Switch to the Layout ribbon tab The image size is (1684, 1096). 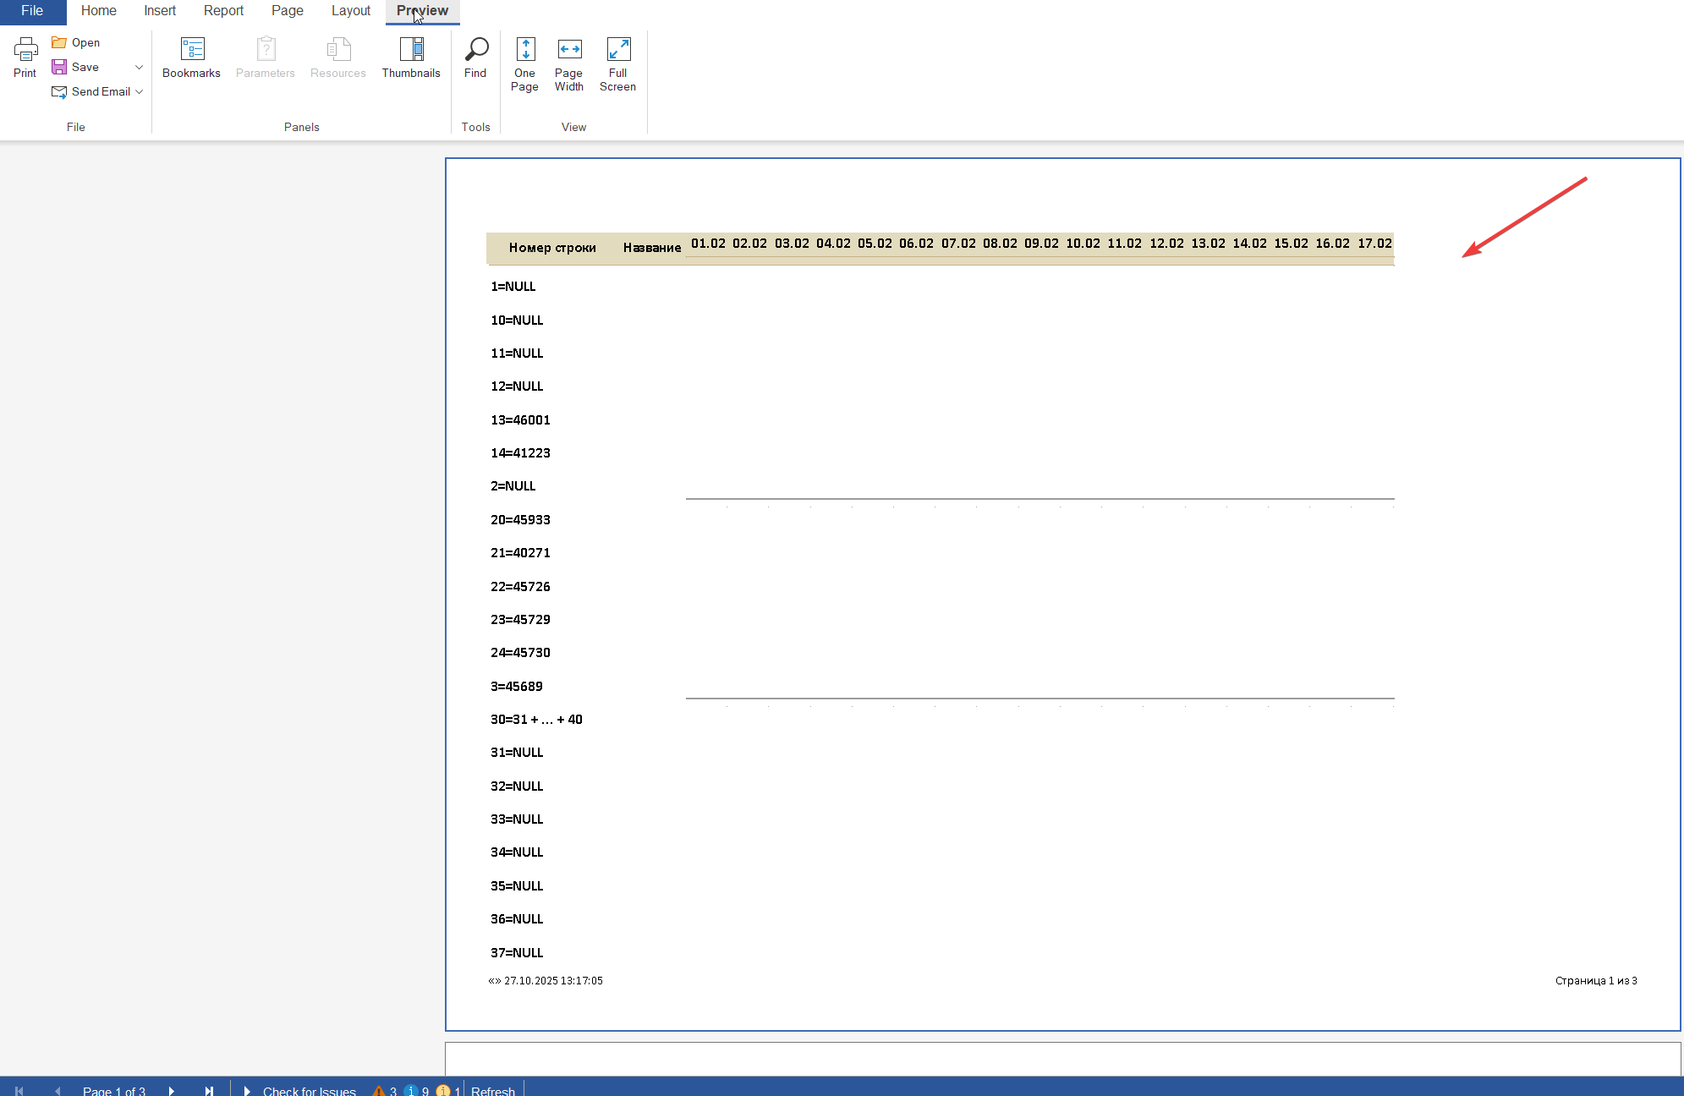(351, 11)
